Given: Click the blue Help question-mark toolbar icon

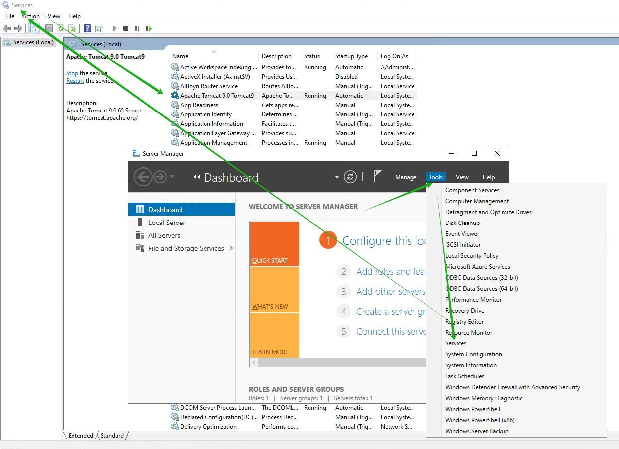Looking at the screenshot, I should [x=88, y=29].
